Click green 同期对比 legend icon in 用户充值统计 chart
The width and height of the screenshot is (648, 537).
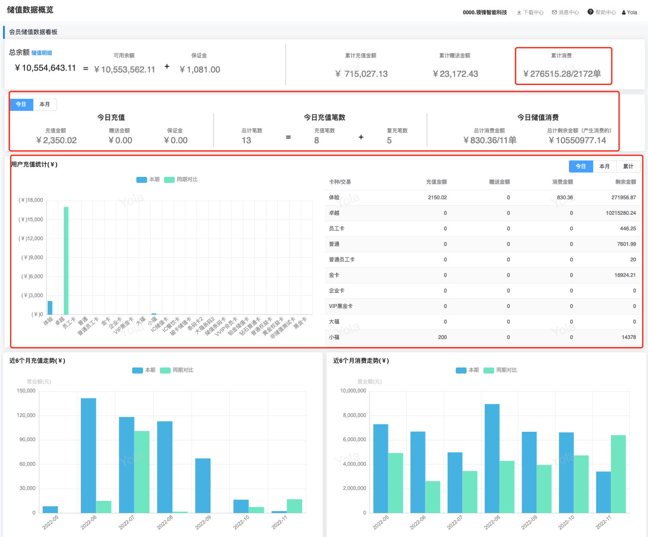click(169, 180)
